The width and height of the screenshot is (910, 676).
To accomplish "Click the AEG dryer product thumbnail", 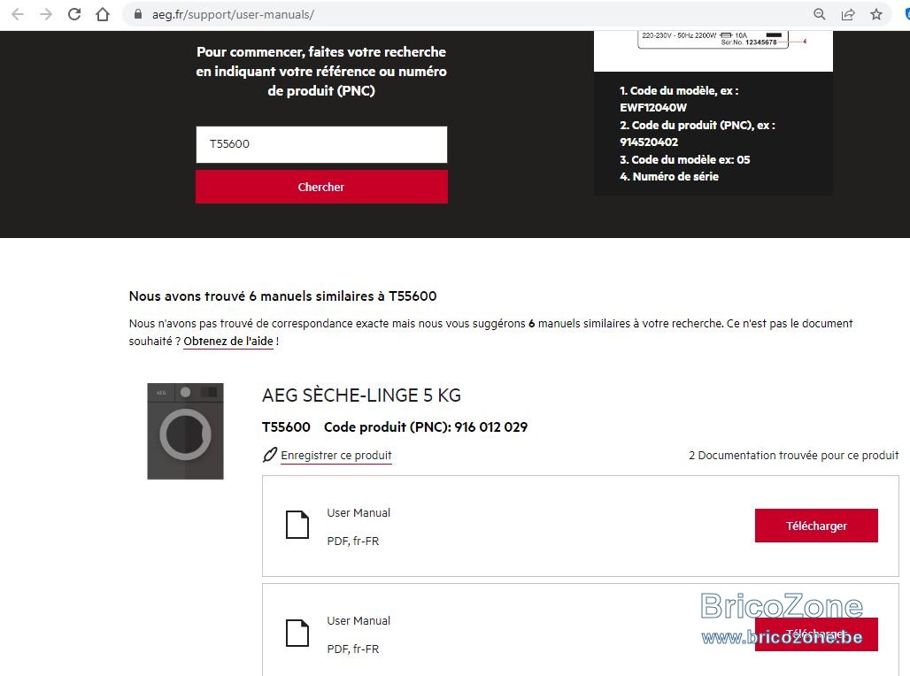I will pyautogui.click(x=185, y=431).
